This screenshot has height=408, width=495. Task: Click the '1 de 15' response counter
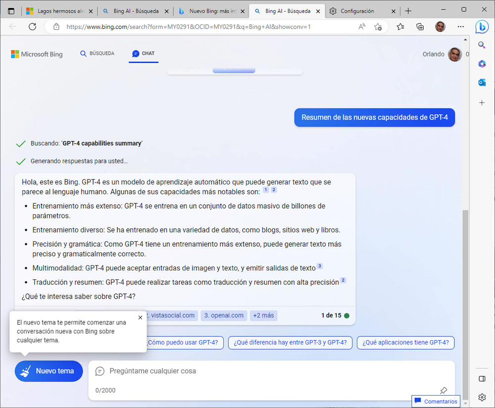331,316
